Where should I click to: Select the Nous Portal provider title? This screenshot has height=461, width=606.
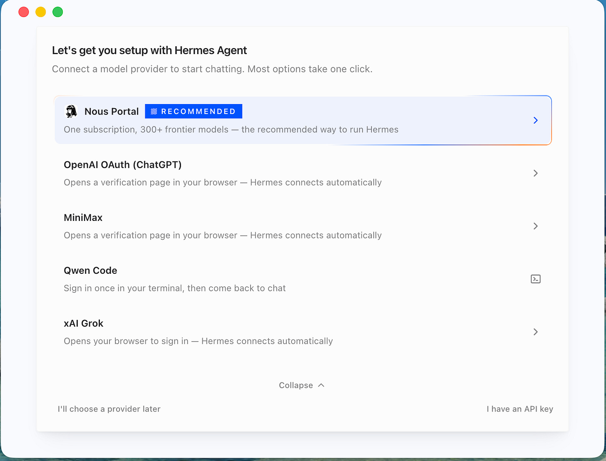(x=112, y=112)
